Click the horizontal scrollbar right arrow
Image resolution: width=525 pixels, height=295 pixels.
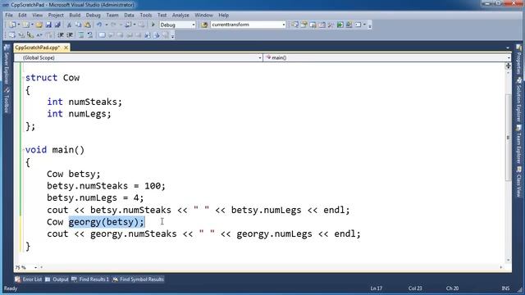501,267
